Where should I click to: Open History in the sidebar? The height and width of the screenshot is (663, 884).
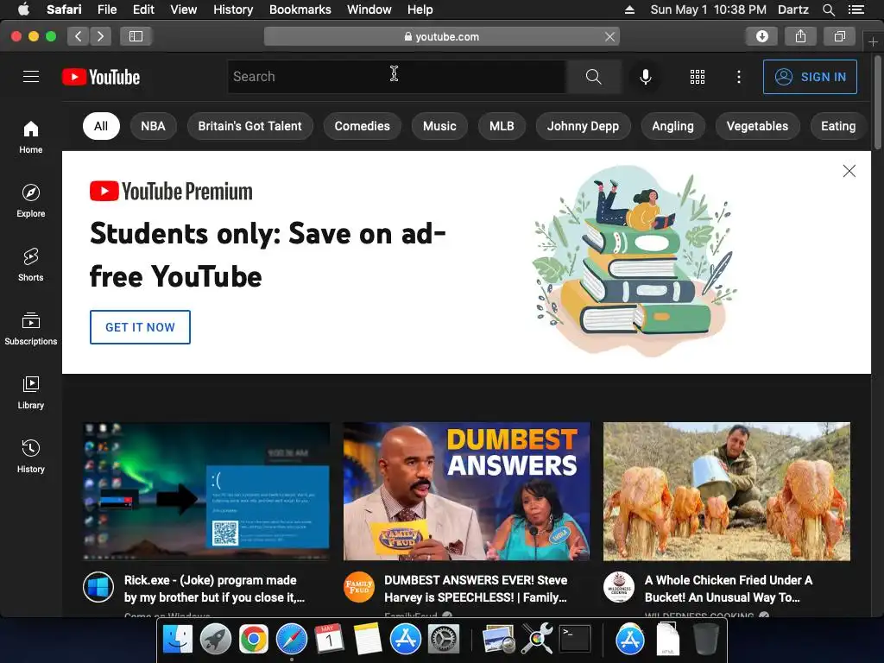pos(31,456)
